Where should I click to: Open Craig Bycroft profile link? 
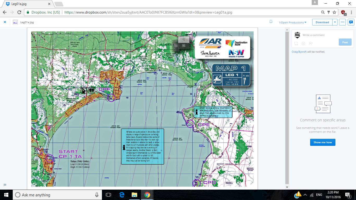[299, 52]
